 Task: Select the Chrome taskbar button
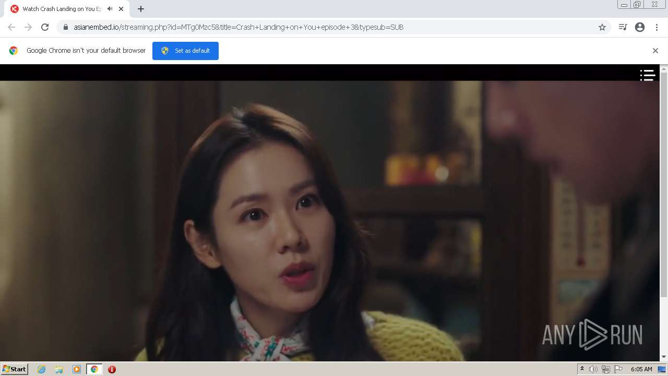point(94,369)
